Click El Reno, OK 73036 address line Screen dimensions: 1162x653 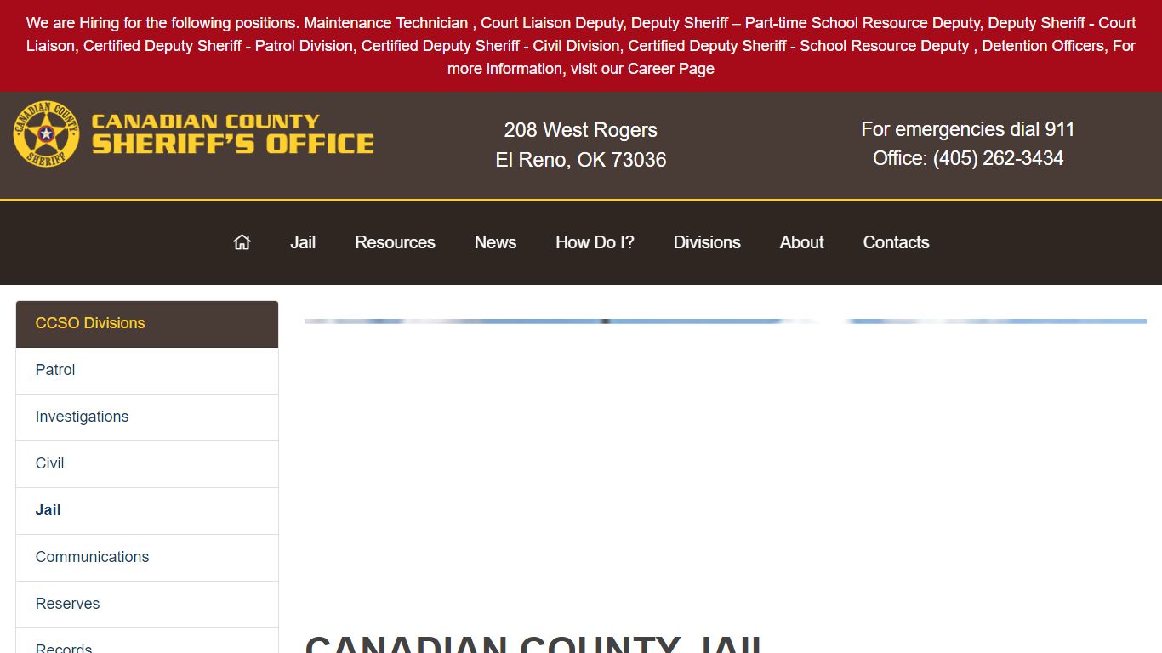tap(581, 160)
